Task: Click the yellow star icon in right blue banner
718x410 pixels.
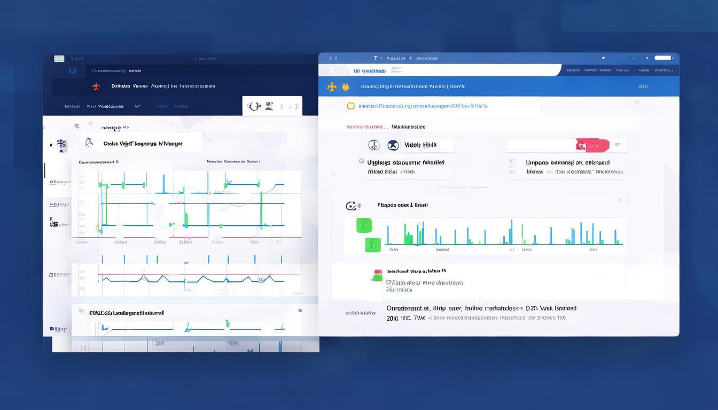Action: pyautogui.click(x=332, y=86)
